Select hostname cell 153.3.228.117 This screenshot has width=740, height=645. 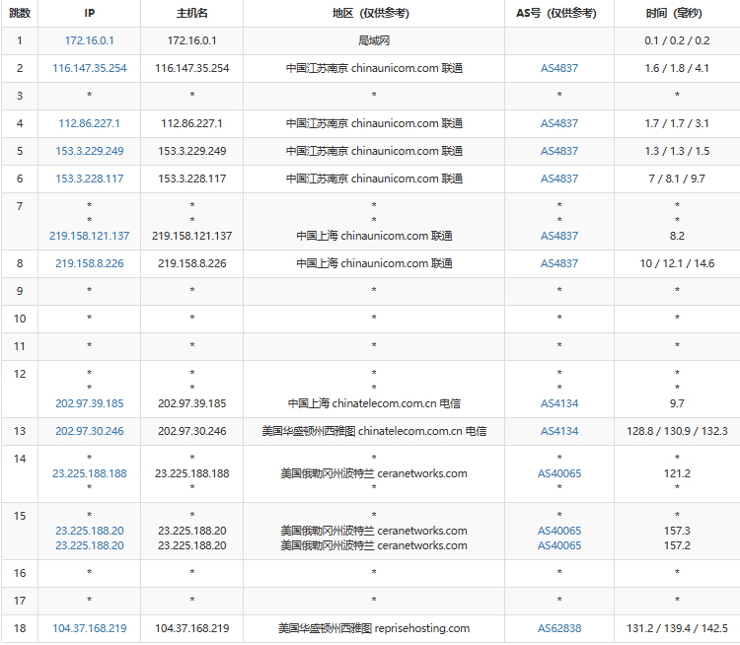192,179
